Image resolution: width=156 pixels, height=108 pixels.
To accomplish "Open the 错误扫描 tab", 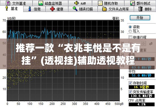I will pos(83,9).
